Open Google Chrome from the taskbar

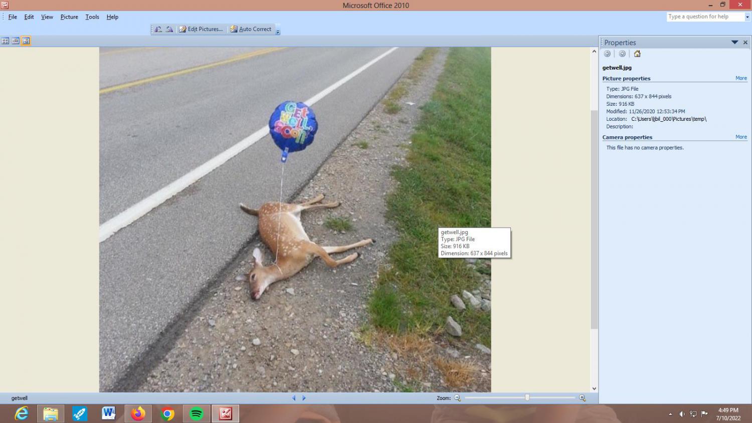167,413
